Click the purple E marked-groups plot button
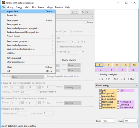This screenshot has width=139, height=128. click(100, 70)
